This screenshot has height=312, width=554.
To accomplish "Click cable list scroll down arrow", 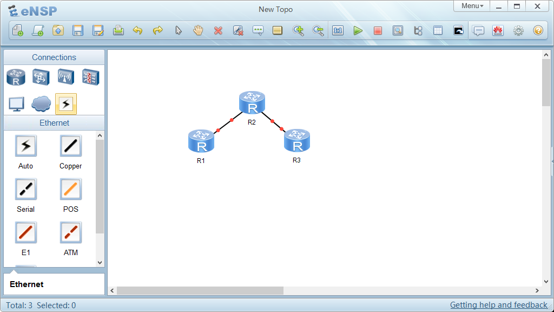I will (100, 263).
